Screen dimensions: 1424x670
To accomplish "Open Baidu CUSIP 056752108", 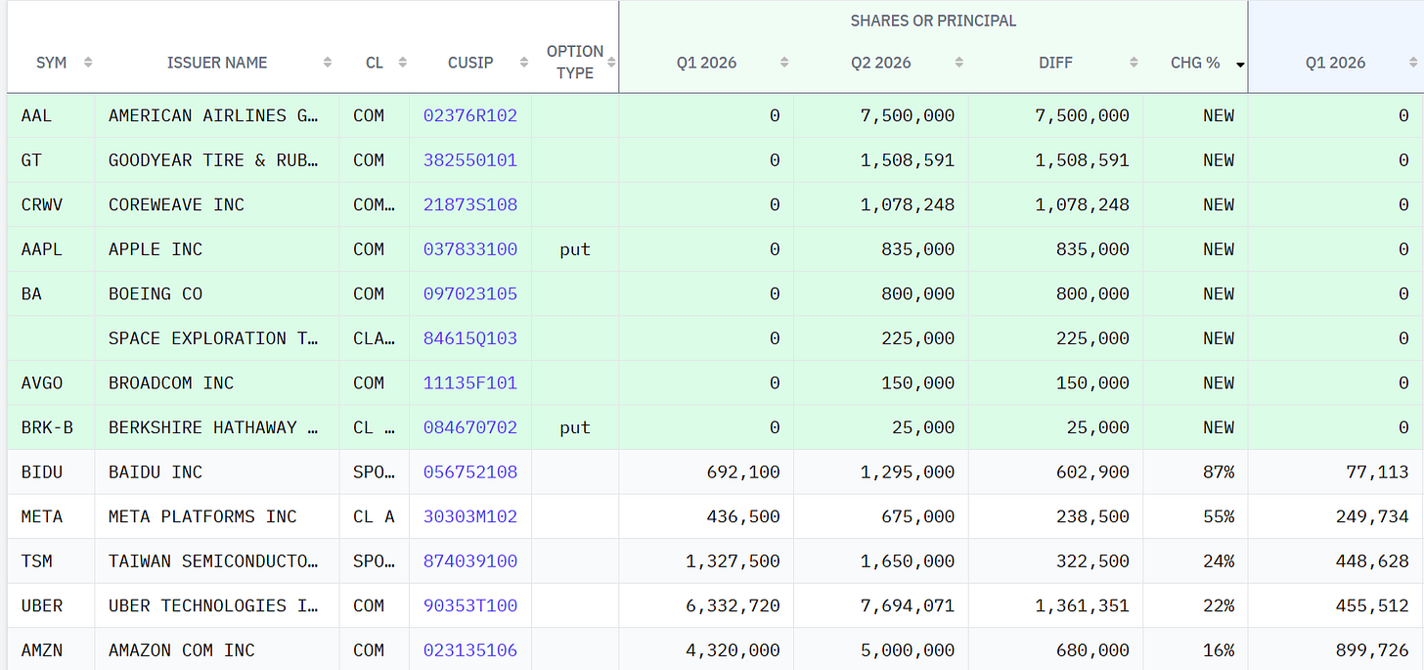I will coord(470,472).
